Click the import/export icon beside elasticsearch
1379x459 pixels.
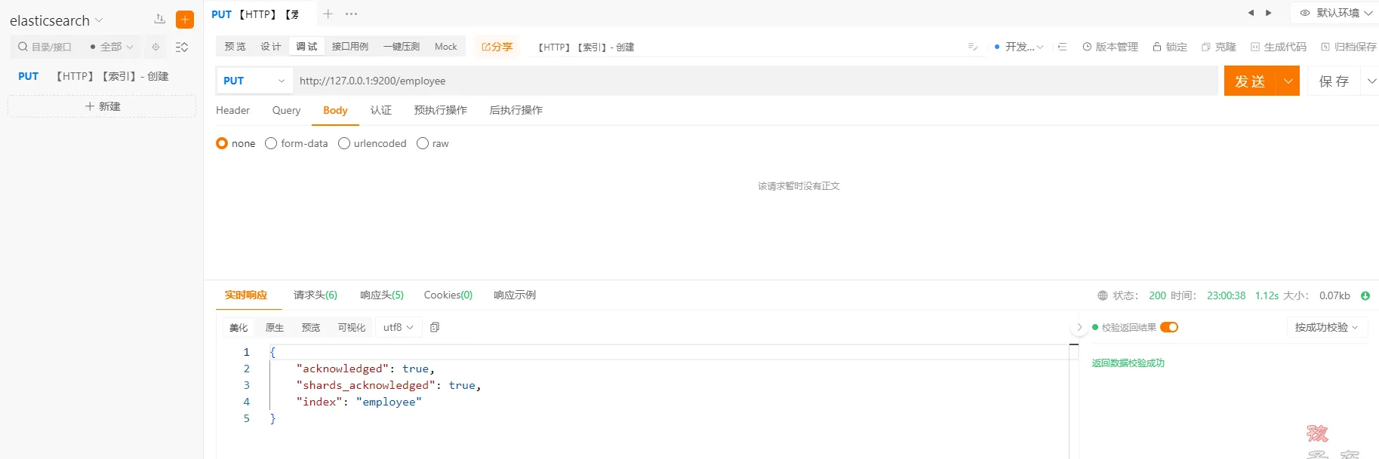point(159,19)
